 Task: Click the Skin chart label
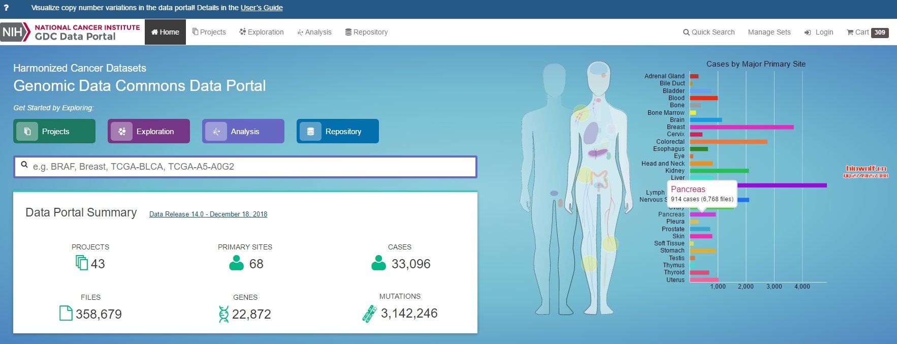tap(679, 236)
